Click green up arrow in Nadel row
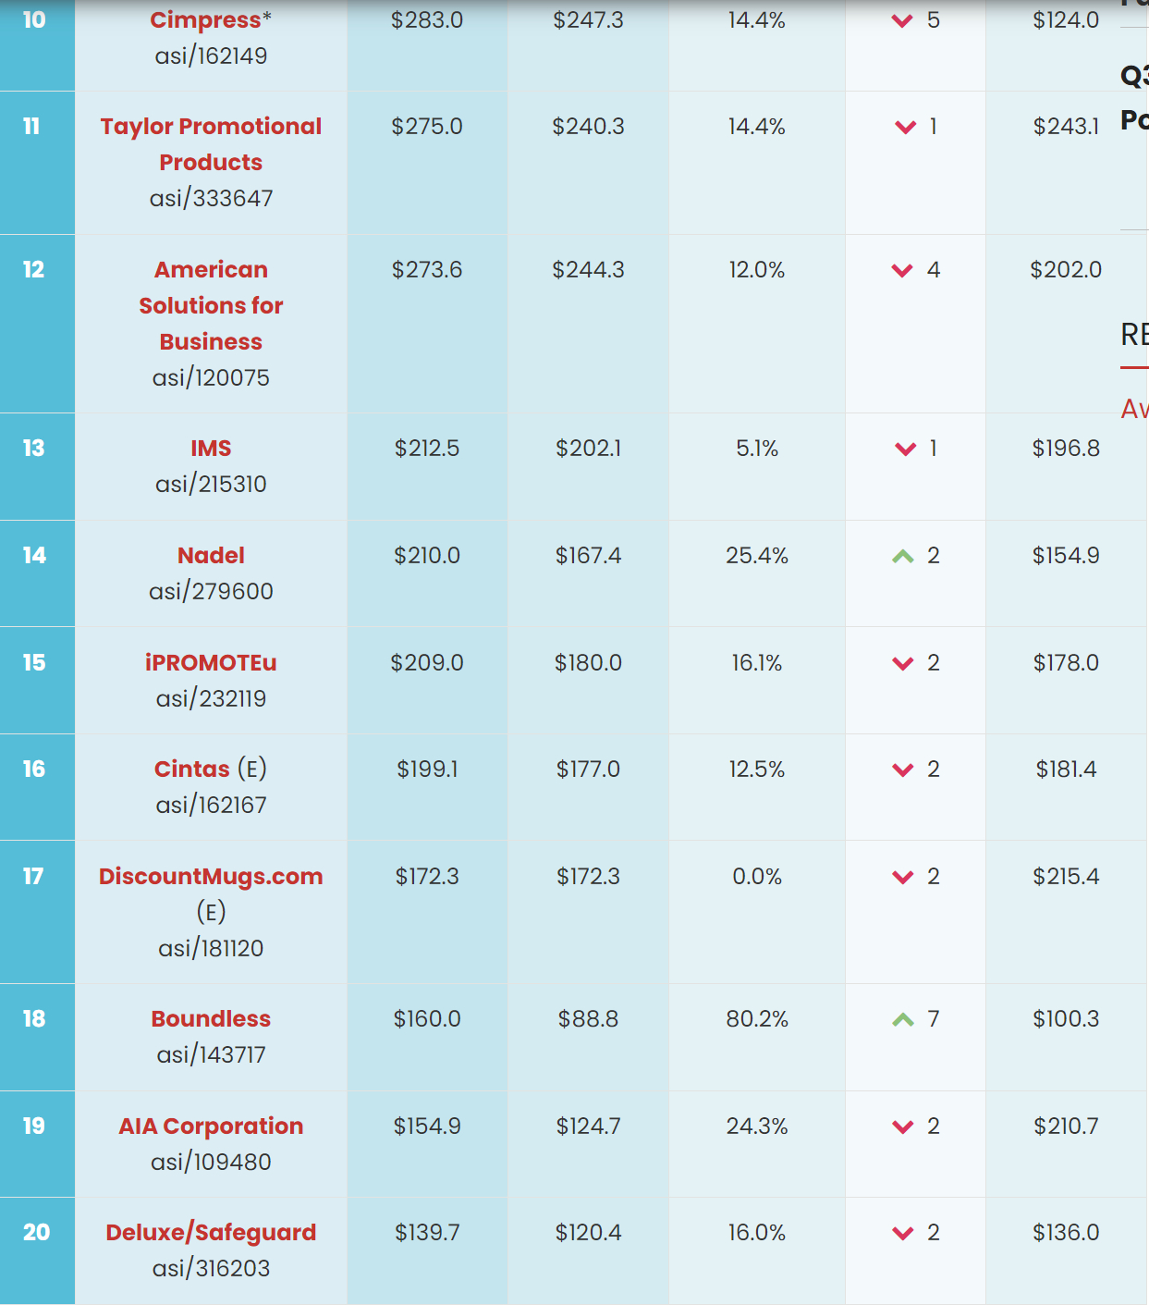The height and width of the screenshot is (1305, 1149). click(x=903, y=556)
